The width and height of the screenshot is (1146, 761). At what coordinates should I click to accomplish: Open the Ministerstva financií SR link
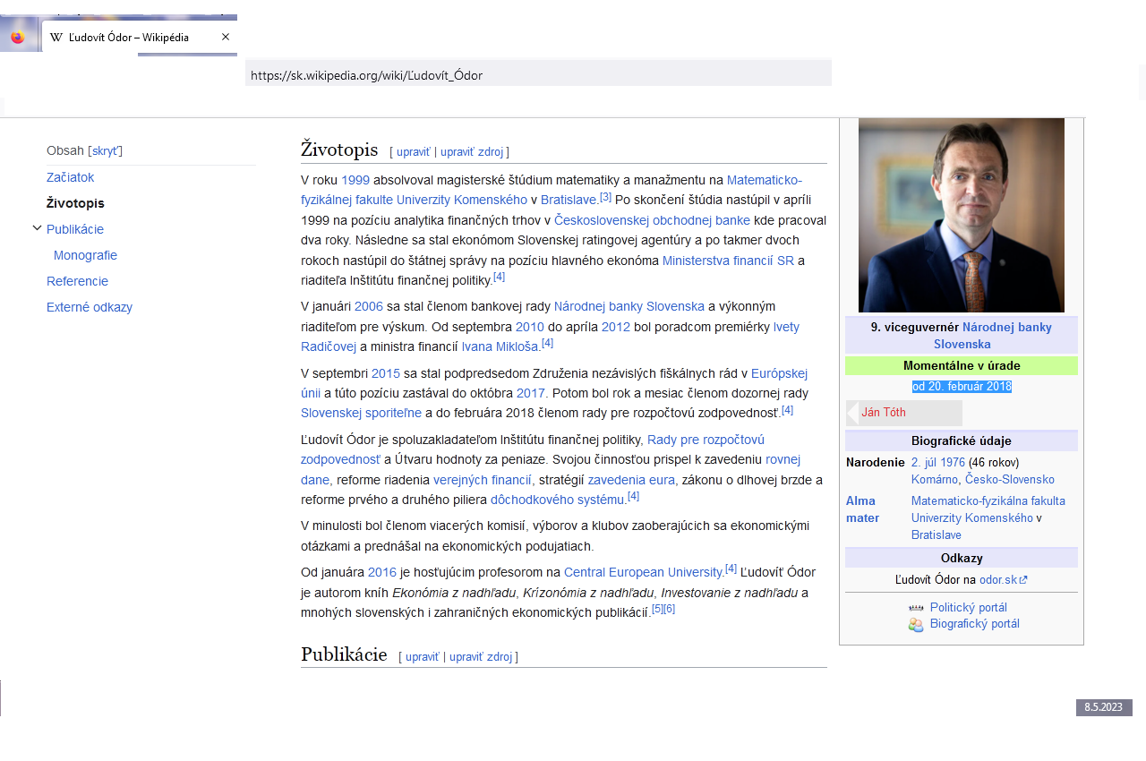[x=728, y=261]
